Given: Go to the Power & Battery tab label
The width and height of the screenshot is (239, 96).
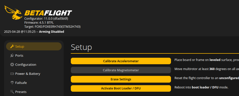Looking at the screenshot, I should (x=28, y=74).
